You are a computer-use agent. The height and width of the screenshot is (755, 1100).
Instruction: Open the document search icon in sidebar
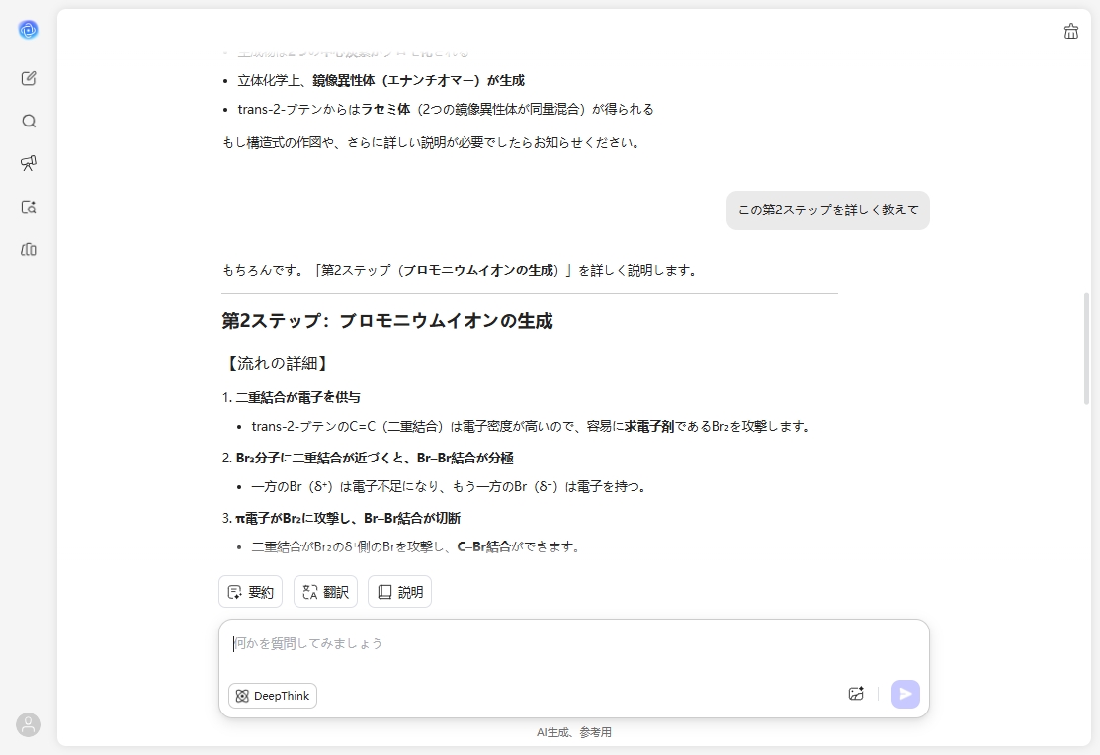28,207
